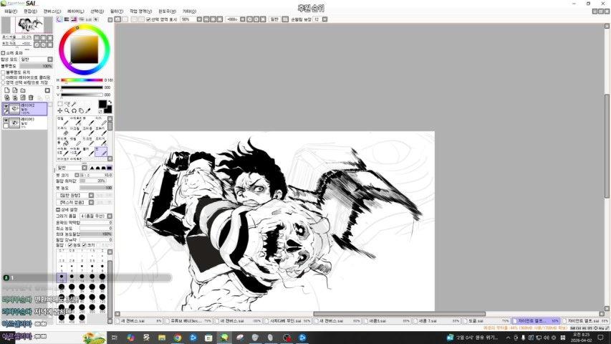Select the zoom magnifier tool
Viewport: 611px width, 344px height.
point(67,111)
